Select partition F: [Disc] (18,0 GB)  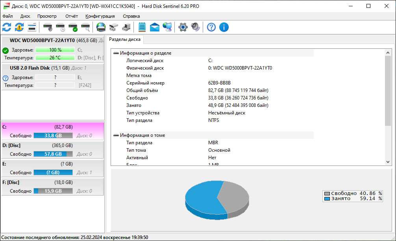pyautogui.click(x=52, y=186)
